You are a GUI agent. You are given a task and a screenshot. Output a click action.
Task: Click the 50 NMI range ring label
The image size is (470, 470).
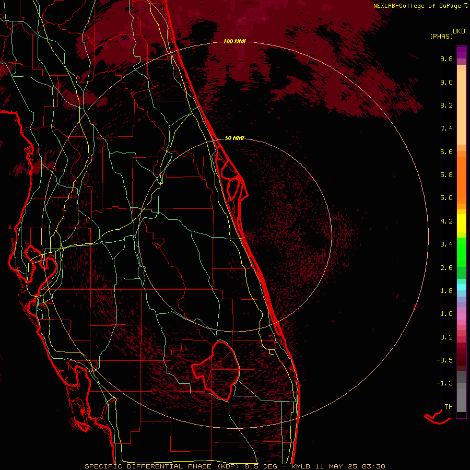[234, 138]
